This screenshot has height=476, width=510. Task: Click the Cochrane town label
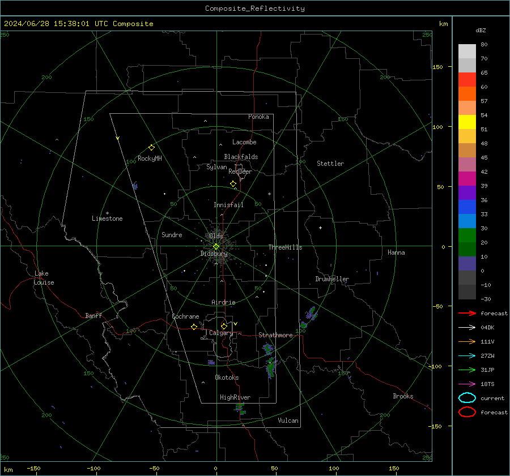(x=185, y=316)
